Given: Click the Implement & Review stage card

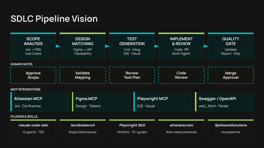Looking at the screenshot, I should (x=181, y=46).
